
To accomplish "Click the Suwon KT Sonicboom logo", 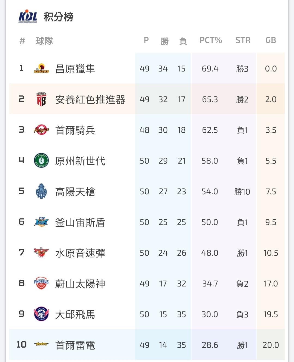I will (x=41, y=253).
